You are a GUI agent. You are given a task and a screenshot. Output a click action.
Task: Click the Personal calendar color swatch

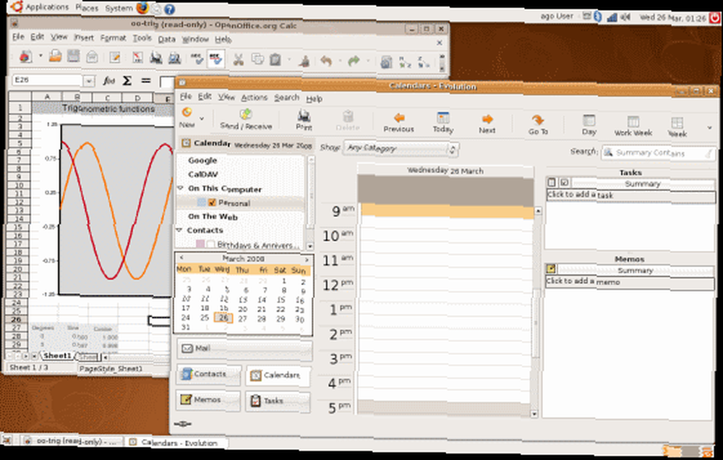pos(202,202)
